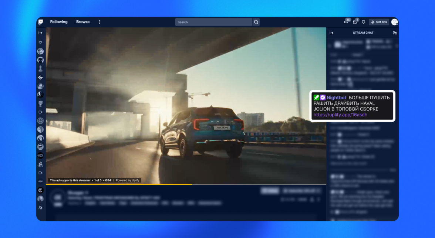Screen dimensions: 435x238
Task: Open the uplify.app link in chat
Action: coord(340,115)
